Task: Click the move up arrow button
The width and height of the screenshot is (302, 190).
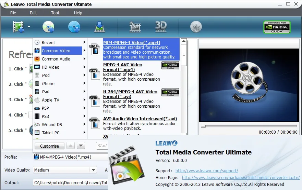Action: point(71,146)
